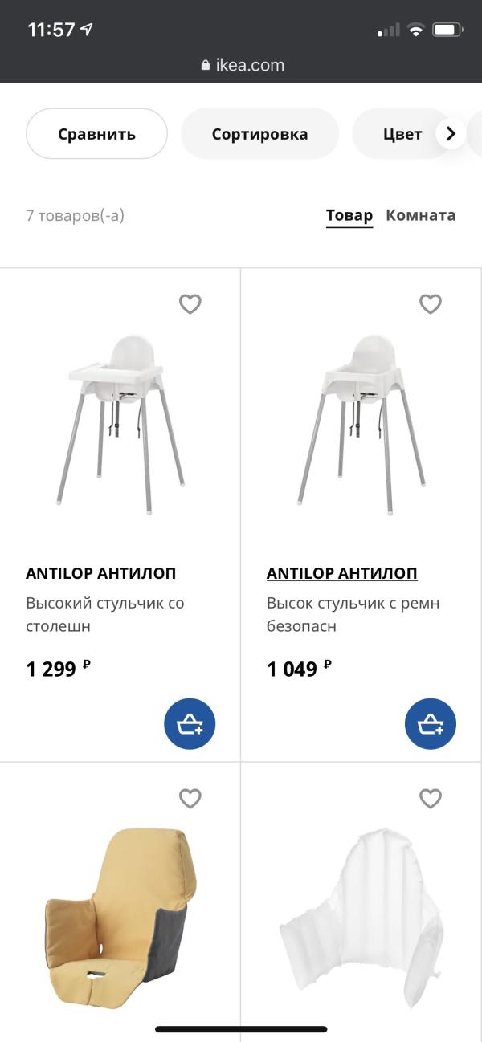Favorite the 1 049 ₽ ANTILOP highchair
482x1042 pixels.
tap(431, 304)
